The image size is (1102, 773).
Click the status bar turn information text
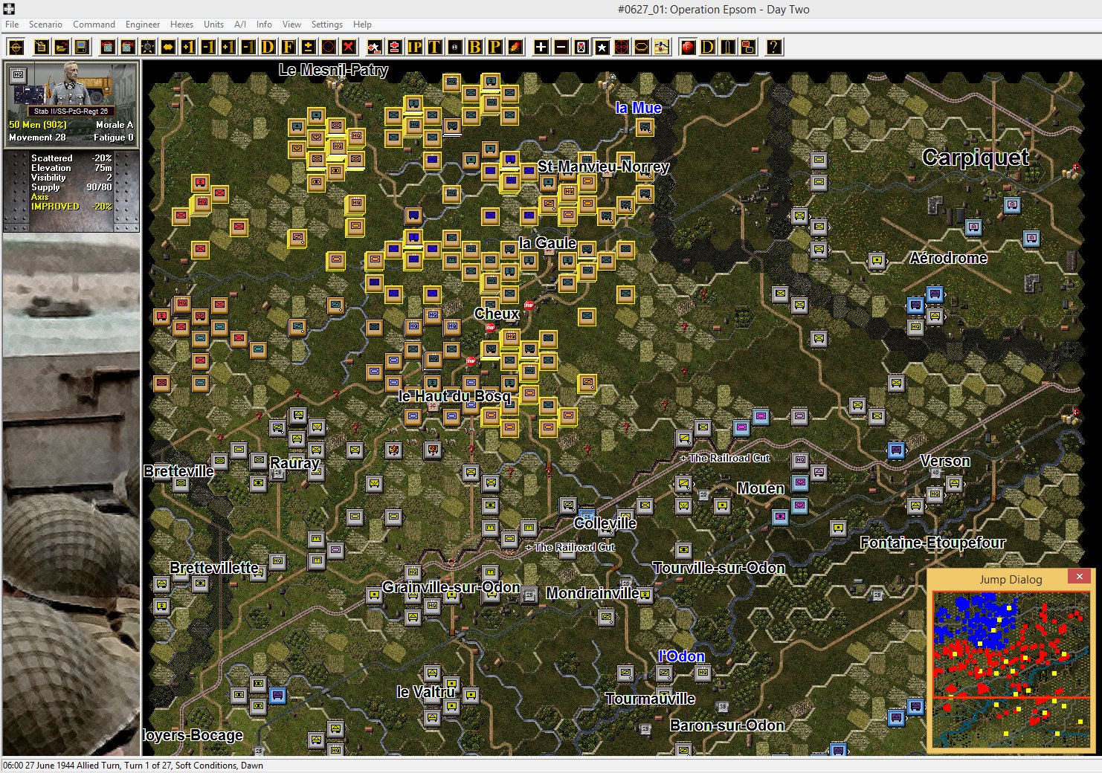133,766
